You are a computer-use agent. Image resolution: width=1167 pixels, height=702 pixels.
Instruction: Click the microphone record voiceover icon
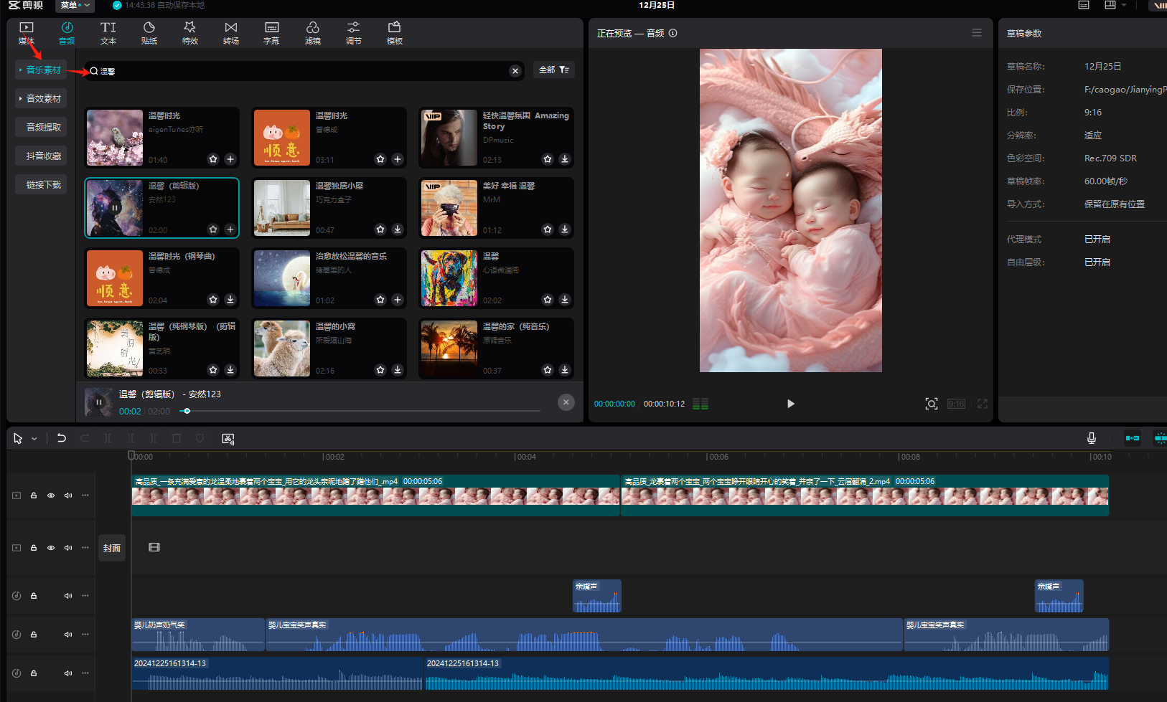click(x=1091, y=438)
